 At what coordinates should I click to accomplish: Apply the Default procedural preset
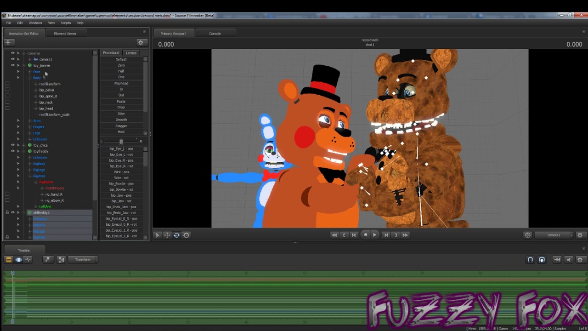click(x=121, y=59)
